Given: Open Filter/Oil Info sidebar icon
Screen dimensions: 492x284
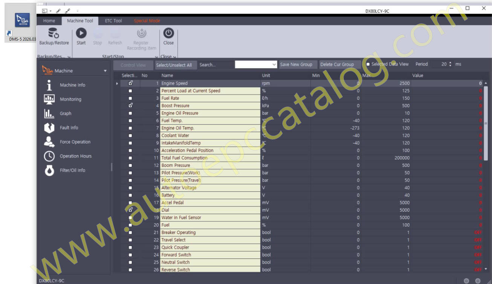Looking at the screenshot, I should click(49, 170).
